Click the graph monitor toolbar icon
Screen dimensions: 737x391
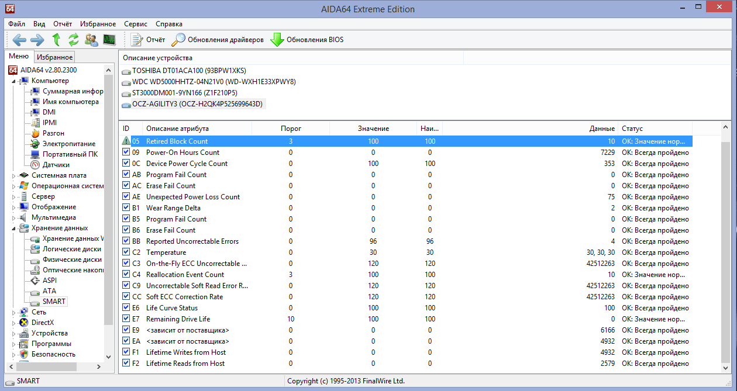(109, 40)
